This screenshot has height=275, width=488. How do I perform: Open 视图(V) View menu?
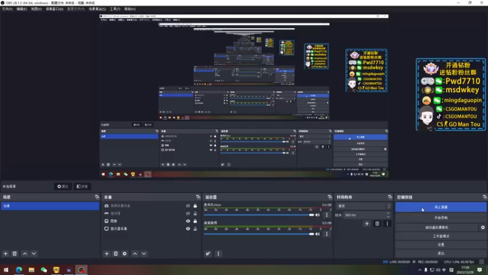pyautogui.click(x=36, y=9)
